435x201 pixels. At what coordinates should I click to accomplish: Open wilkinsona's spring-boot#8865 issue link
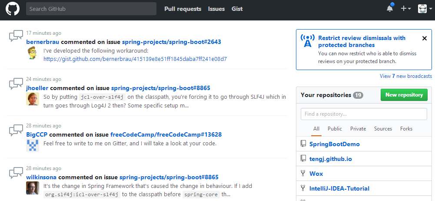[169, 177]
